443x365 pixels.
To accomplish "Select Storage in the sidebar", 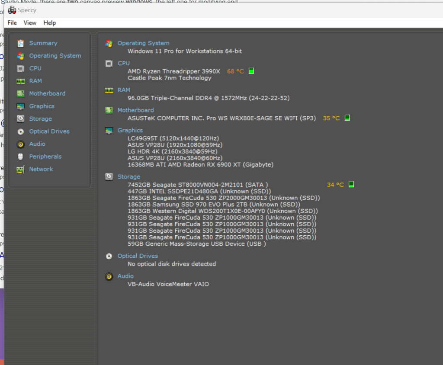I will pos(40,119).
